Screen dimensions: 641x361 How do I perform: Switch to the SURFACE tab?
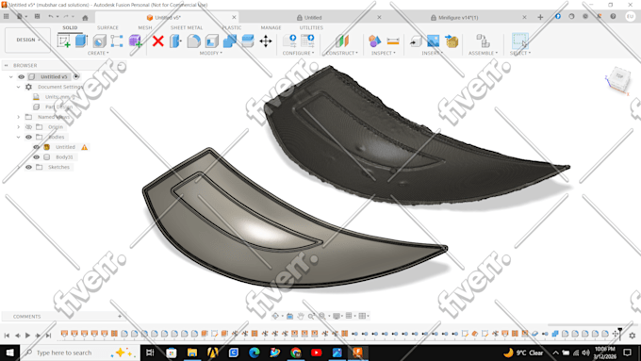[x=107, y=27]
